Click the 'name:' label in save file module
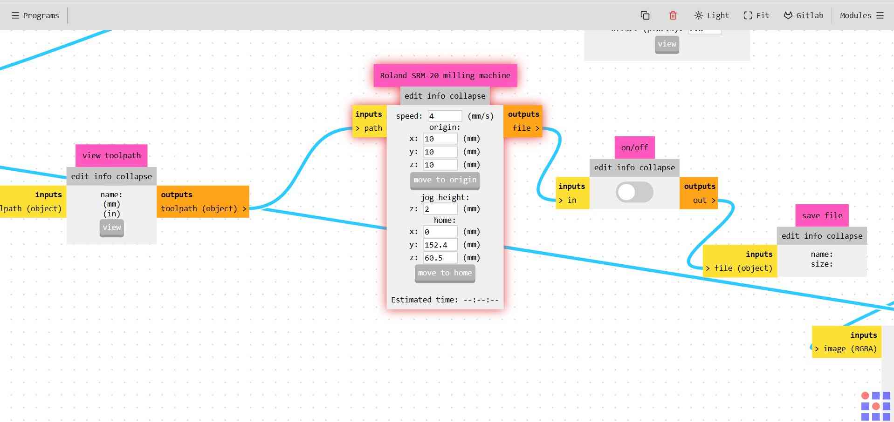Viewport: 894px width, 422px height. (x=822, y=254)
